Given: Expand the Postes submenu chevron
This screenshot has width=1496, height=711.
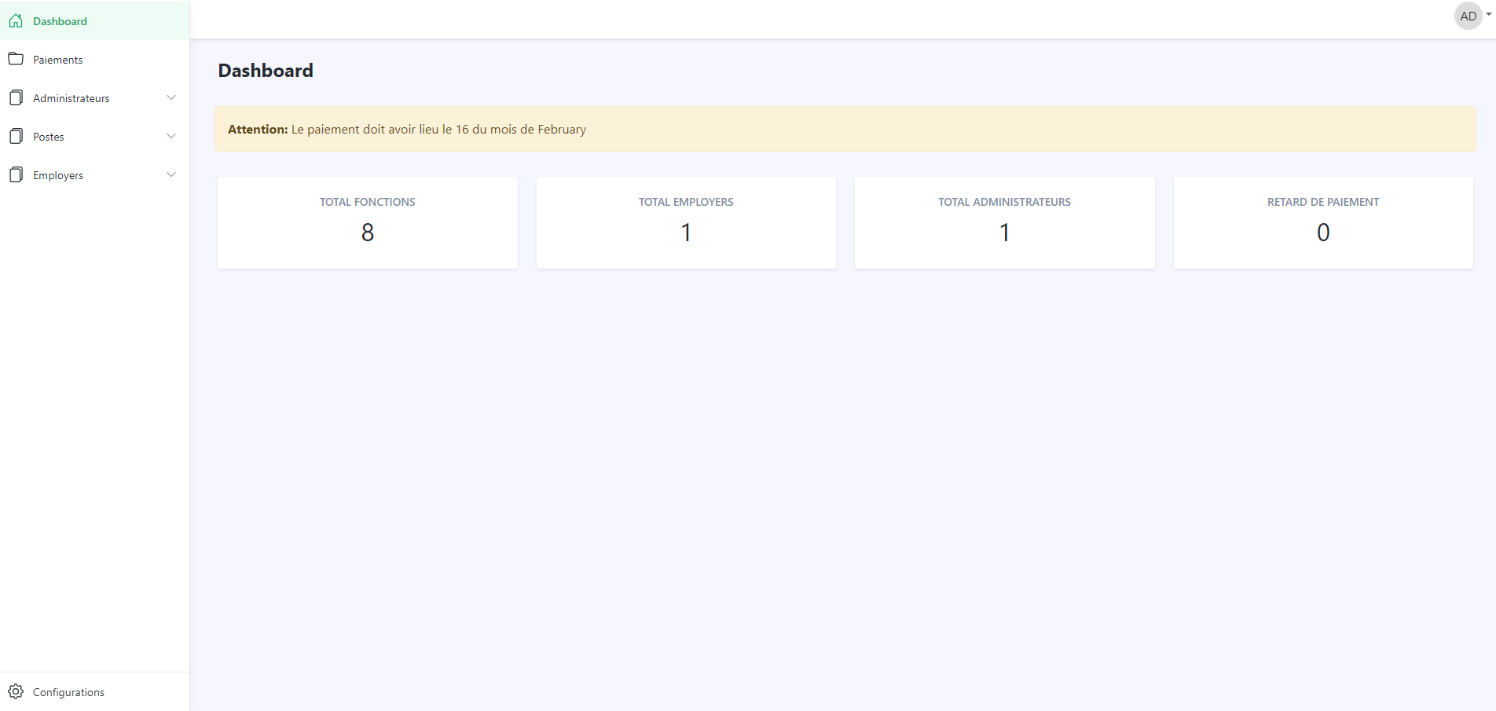Looking at the screenshot, I should tap(171, 136).
